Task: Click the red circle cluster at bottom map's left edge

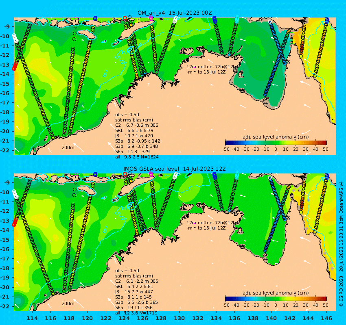Action: (15, 222)
